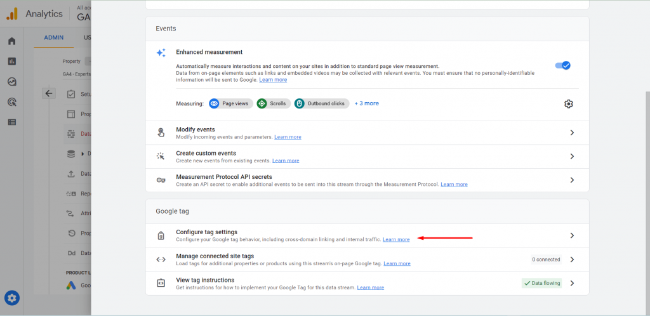The image size is (650, 316).
Task: Click Property Settings layout icon
Action: point(71,114)
